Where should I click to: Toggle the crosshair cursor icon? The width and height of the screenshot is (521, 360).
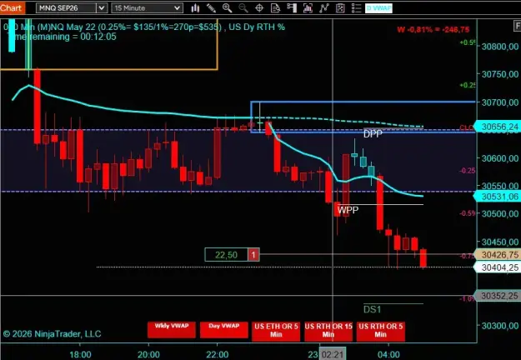tap(259, 8)
